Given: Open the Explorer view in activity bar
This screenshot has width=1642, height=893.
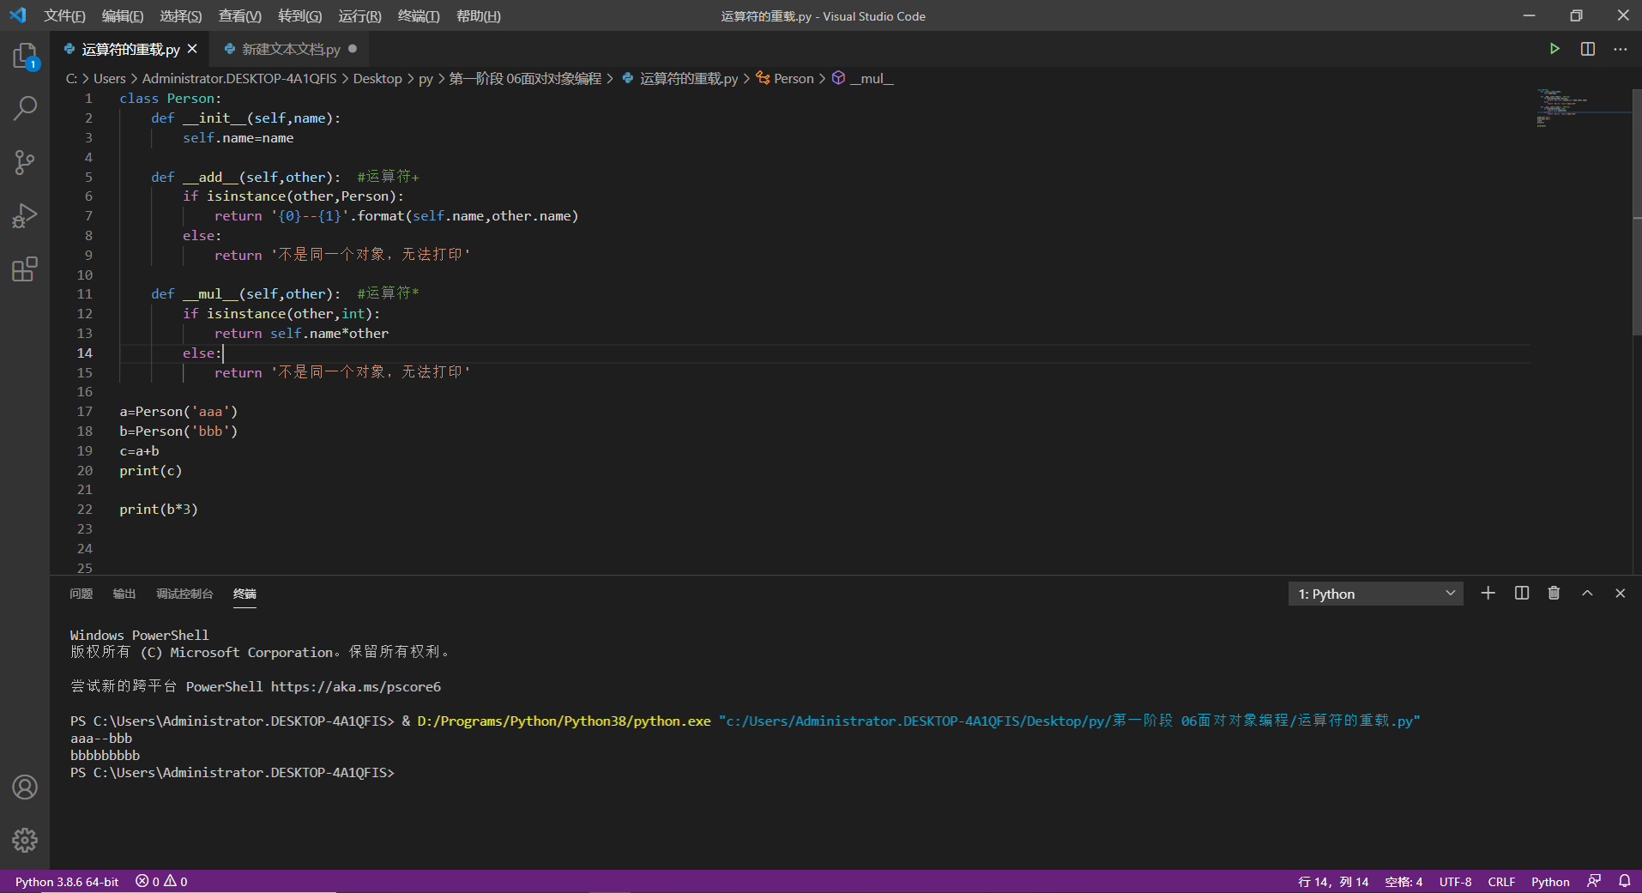Looking at the screenshot, I should (x=25, y=57).
